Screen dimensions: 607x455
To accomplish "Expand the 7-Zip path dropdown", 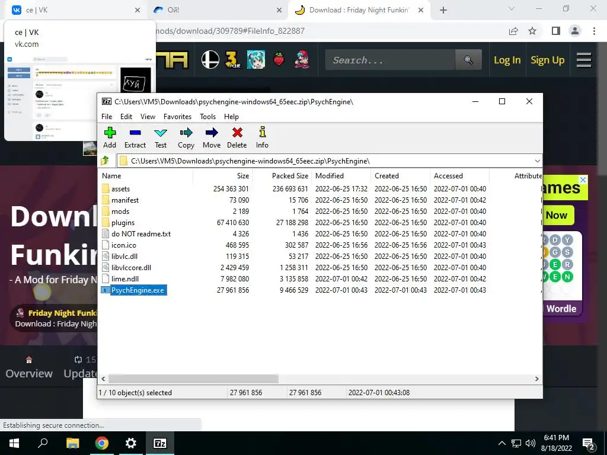I will point(537,161).
